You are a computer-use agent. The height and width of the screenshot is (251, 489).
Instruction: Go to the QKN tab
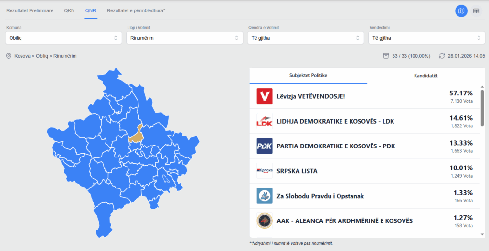pos(69,10)
